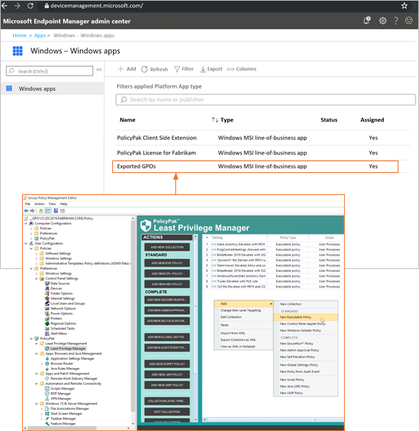Click the sidebar Search (Ctrl+/) field

pyautogui.click(x=49, y=71)
